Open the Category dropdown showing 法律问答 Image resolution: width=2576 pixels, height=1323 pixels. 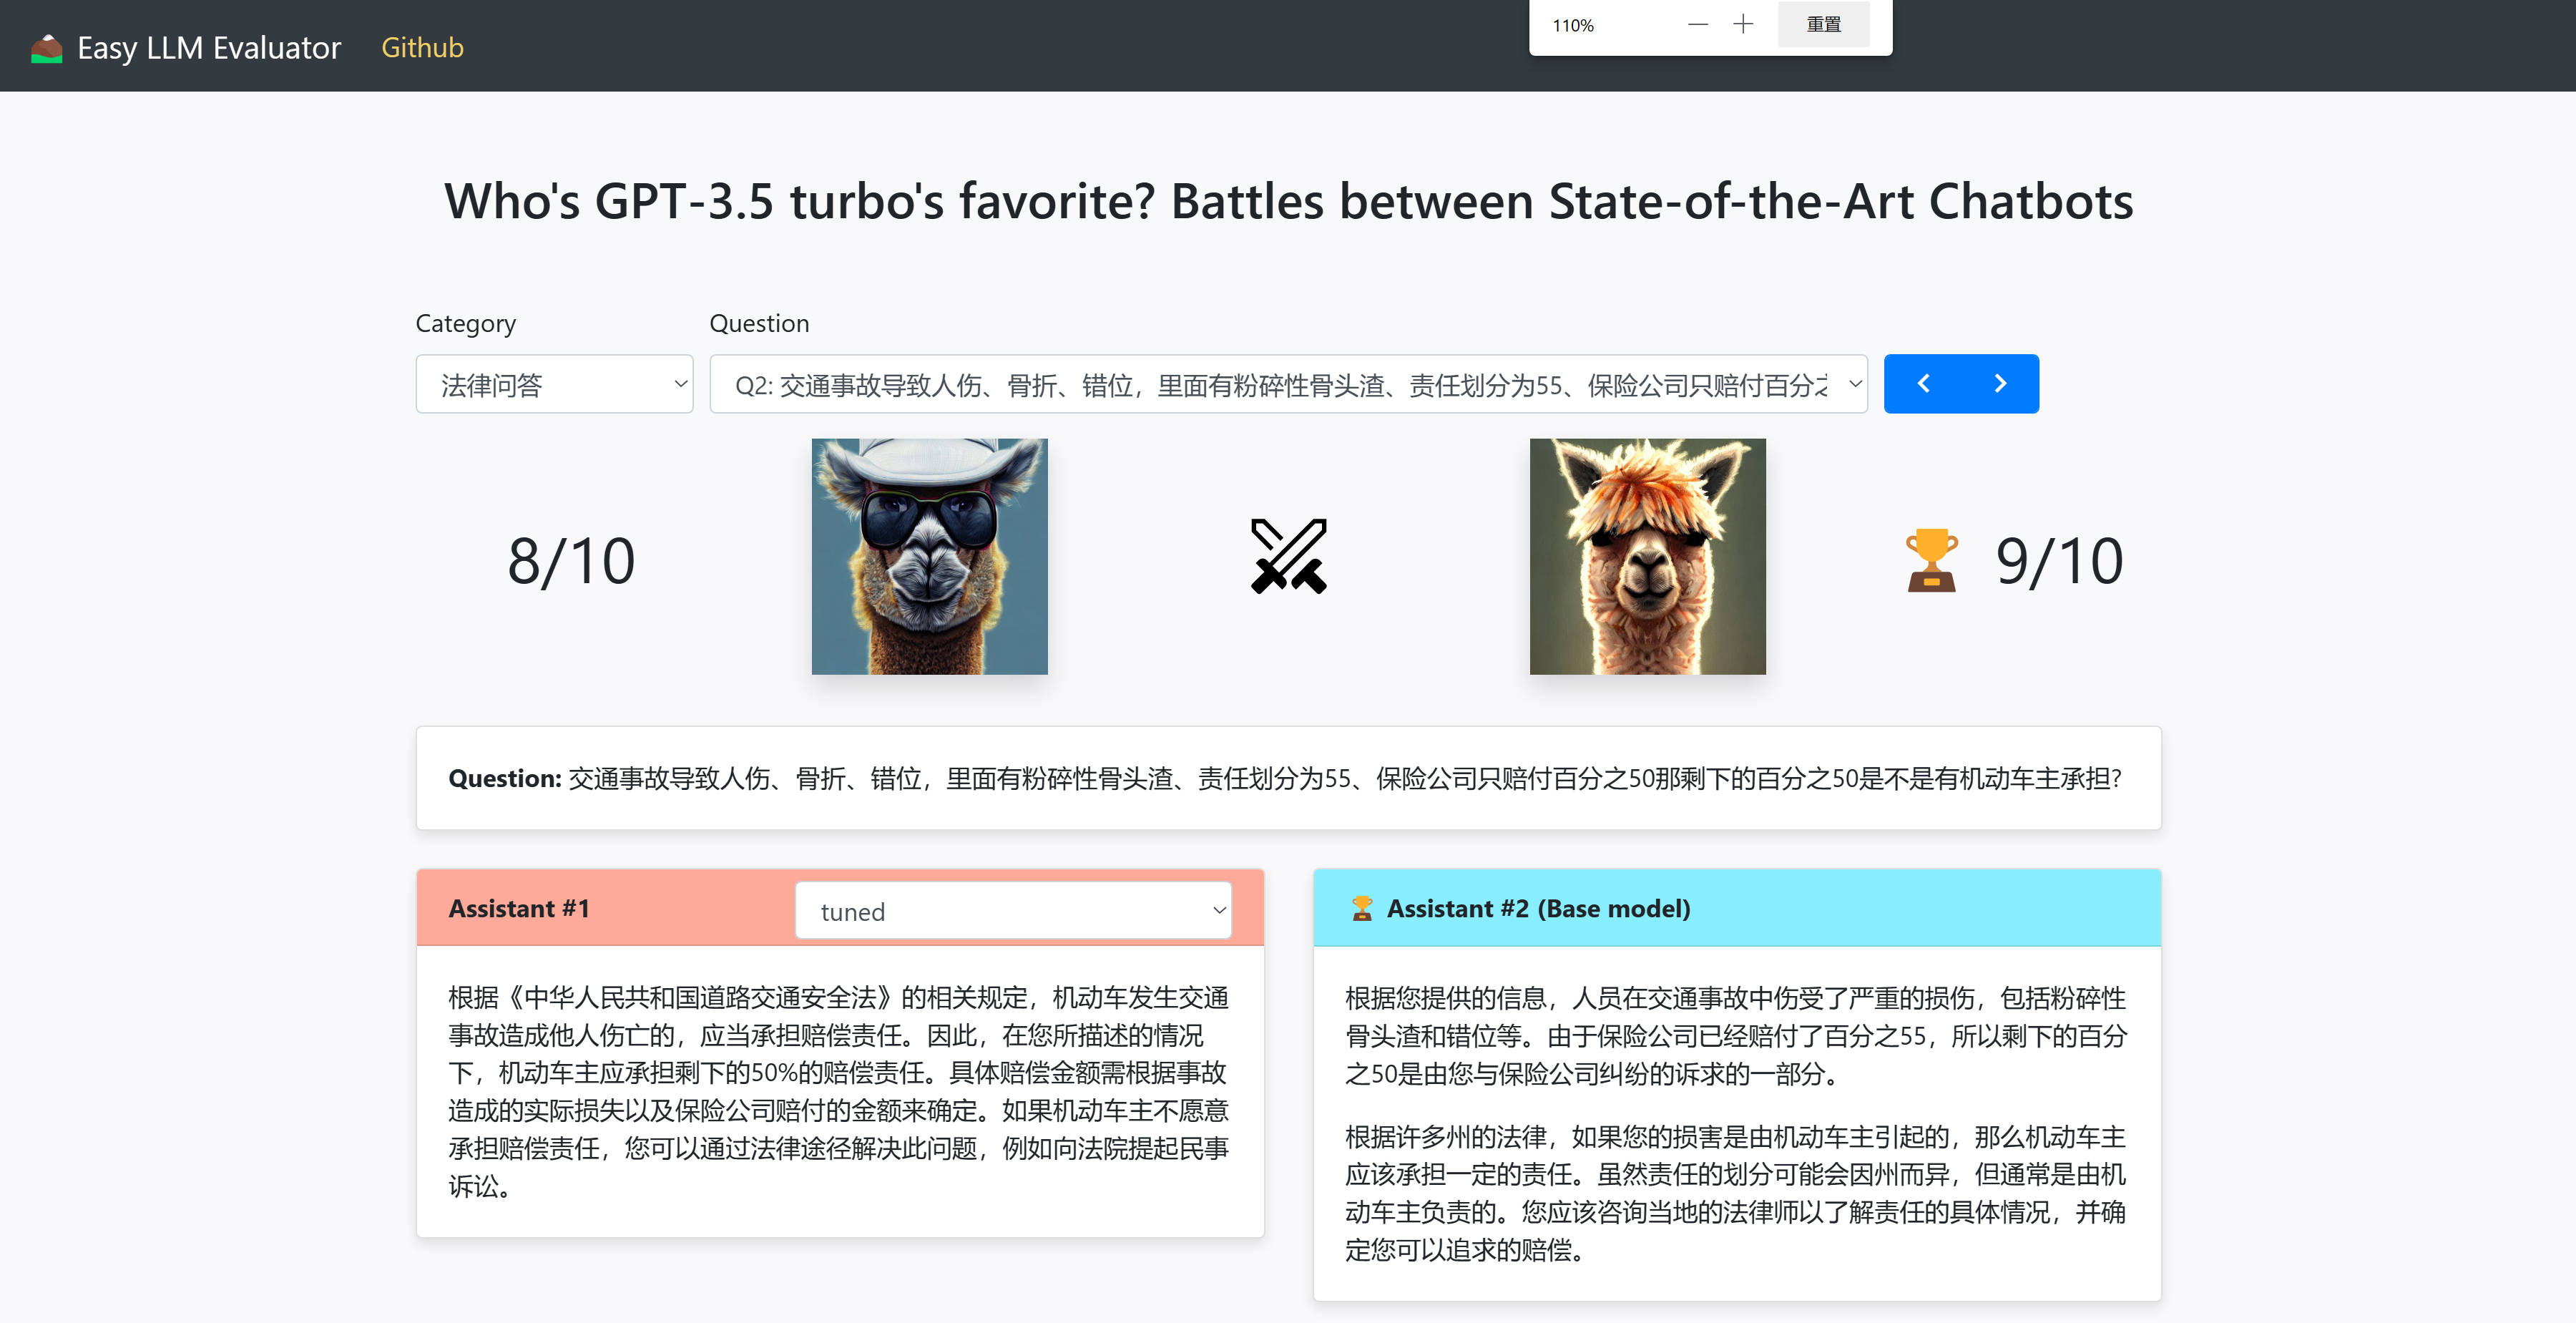pyautogui.click(x=554, y=384)
